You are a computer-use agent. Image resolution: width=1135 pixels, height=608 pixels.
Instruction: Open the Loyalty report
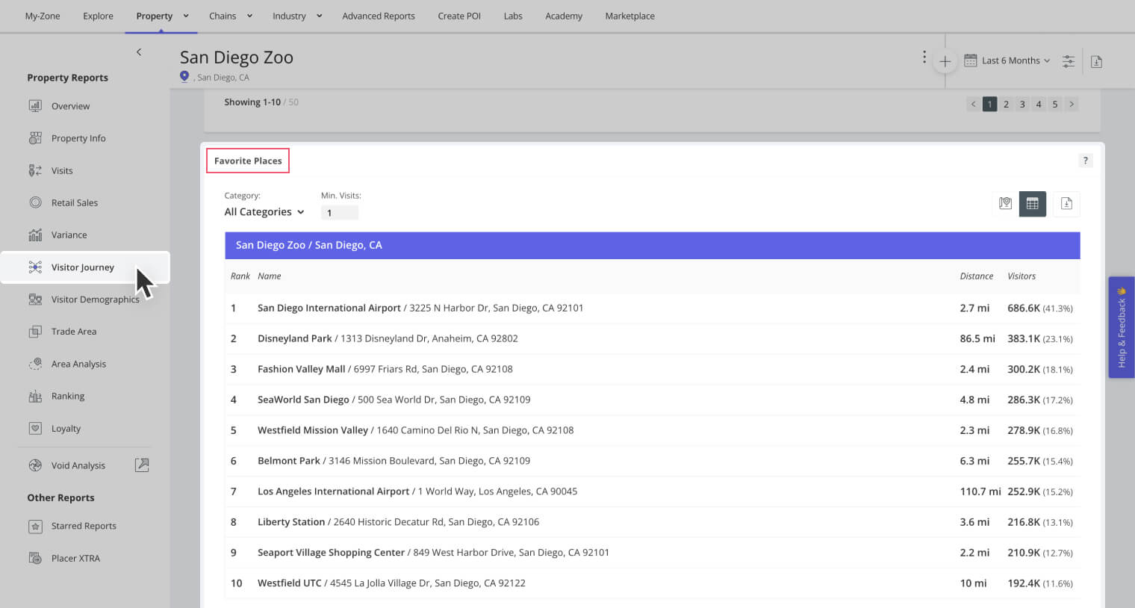pos(66,429)
